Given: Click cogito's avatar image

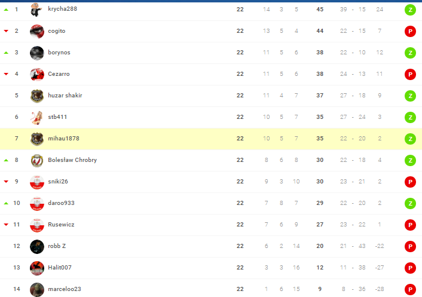Looking at the screenshot, I should tap(37, 31).
